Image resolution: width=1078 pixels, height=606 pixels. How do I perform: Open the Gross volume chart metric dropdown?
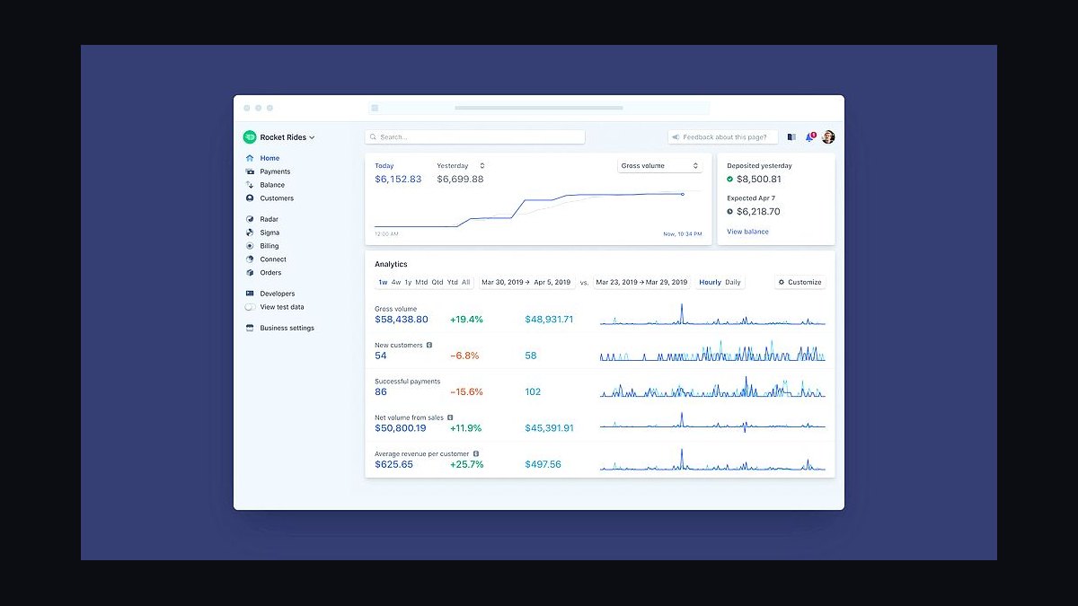click(x=659, y=166)
